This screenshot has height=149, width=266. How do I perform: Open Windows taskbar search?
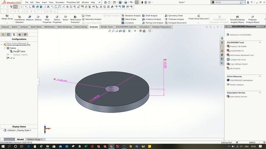9,147
